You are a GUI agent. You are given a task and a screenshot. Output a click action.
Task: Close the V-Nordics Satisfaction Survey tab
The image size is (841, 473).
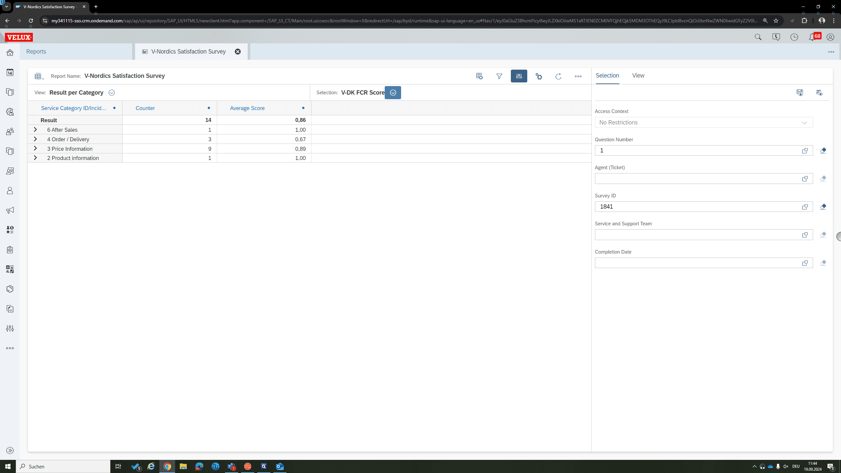[x=238, y=52]
